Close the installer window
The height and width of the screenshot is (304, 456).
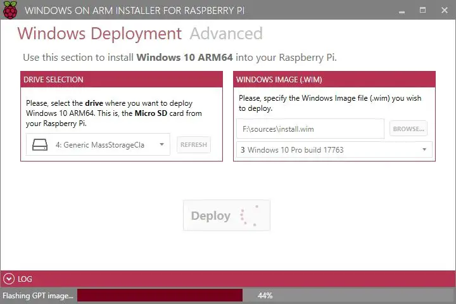coord(445,10)
